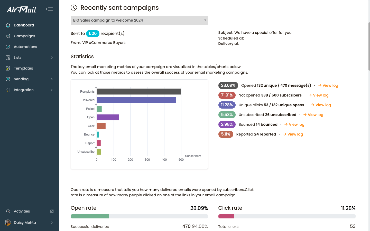Open the recently sent campaign dropdown
The width and height of the screenshot is (370, 231).
(x=139, y=20)
